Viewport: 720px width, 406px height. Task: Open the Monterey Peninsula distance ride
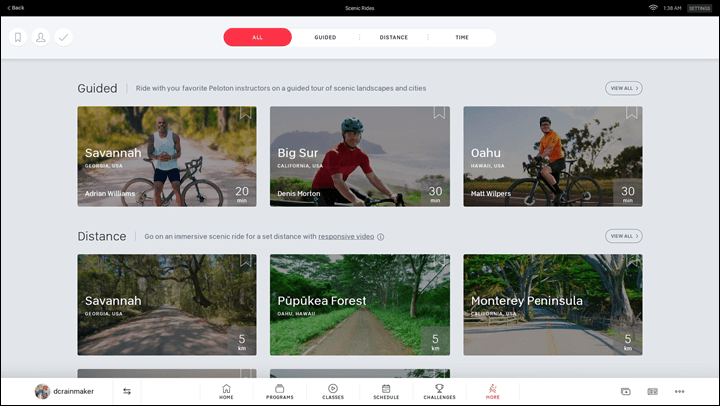(552, 305)
